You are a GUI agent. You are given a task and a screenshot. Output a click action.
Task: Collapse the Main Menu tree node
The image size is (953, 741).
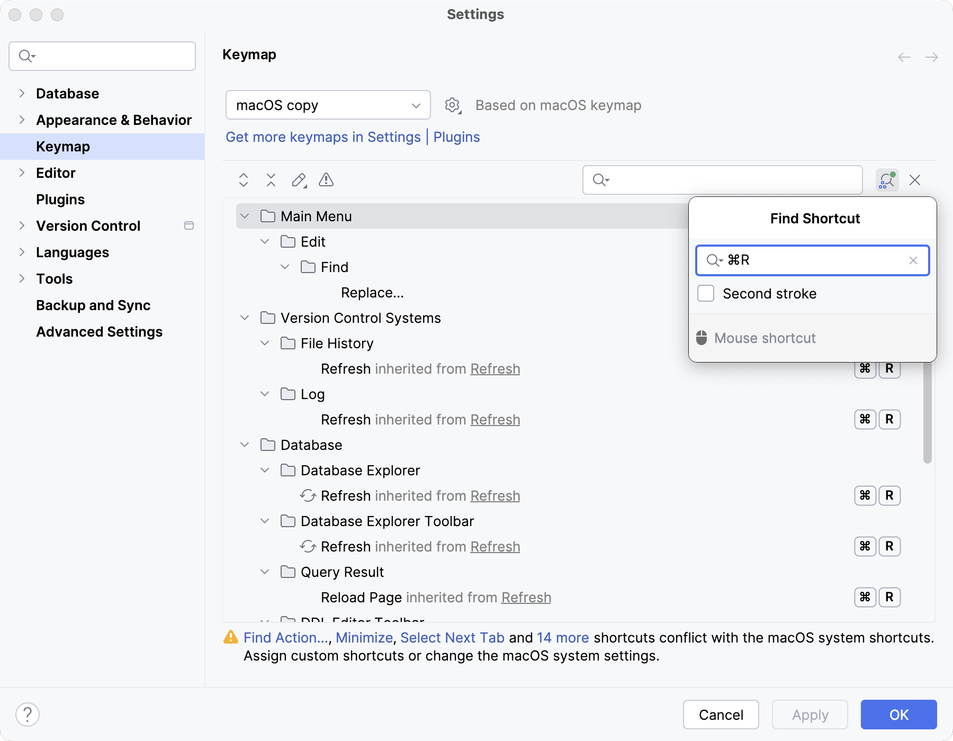pos(244,216)
